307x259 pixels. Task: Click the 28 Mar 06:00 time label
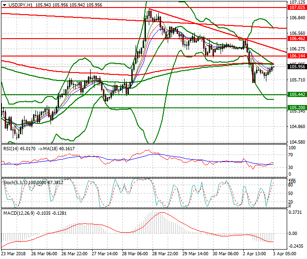click(x=135, y=254)
